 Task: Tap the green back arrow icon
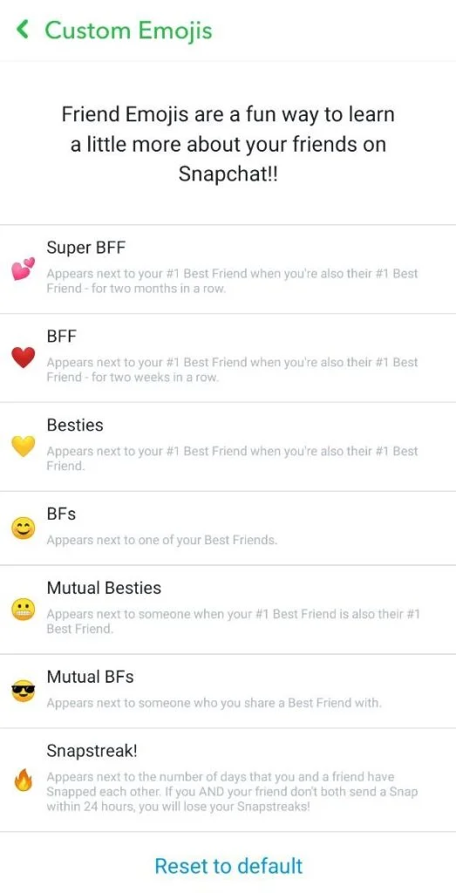coord(23,29)
